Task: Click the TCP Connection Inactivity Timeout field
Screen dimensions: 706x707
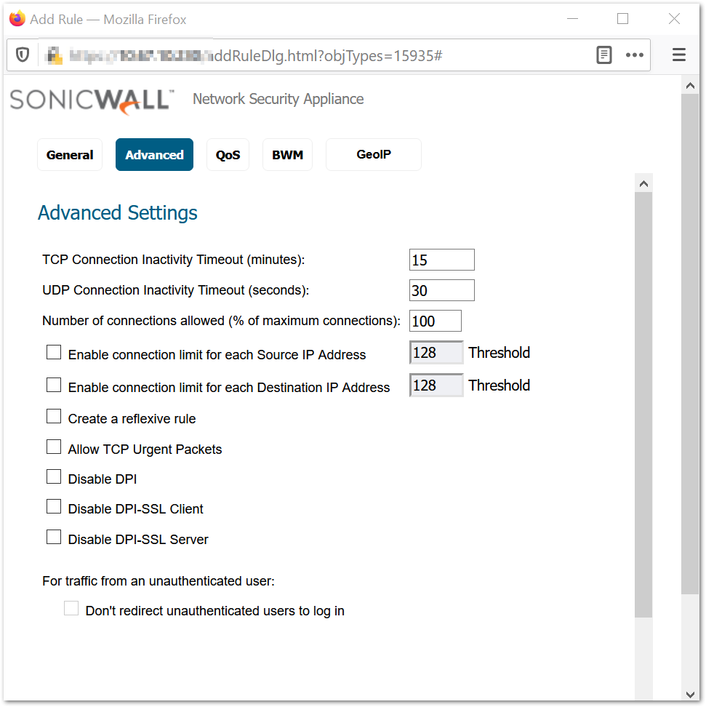Action: pyautogui.click(x=442, y=260)
